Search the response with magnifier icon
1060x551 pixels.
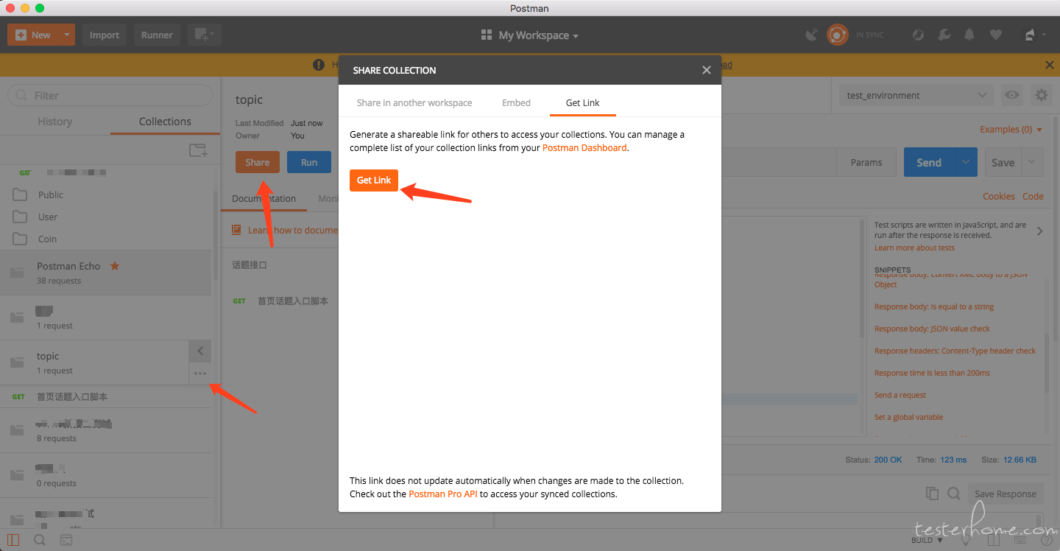click(x=953, y=494)
